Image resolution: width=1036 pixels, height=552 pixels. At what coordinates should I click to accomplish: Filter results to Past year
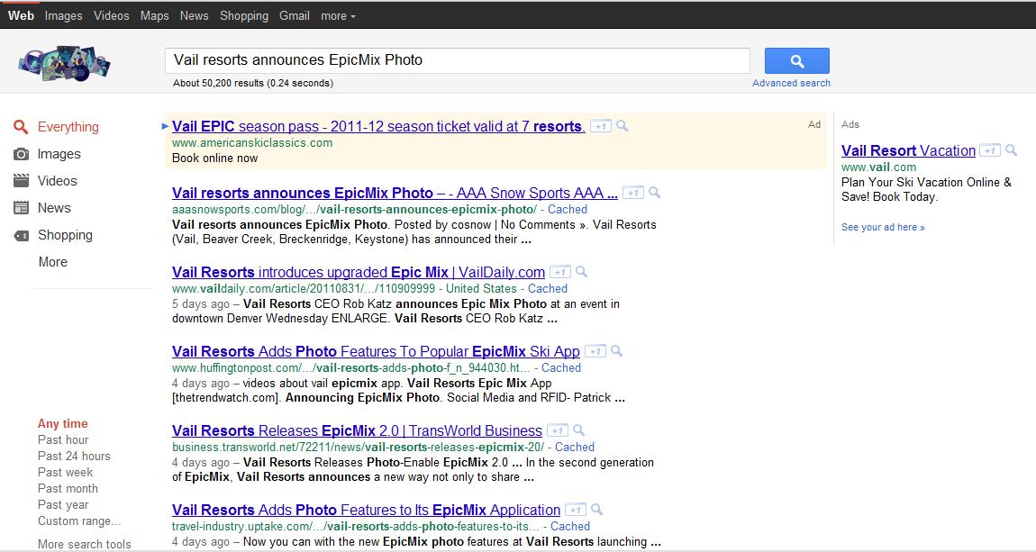(63, 504)
